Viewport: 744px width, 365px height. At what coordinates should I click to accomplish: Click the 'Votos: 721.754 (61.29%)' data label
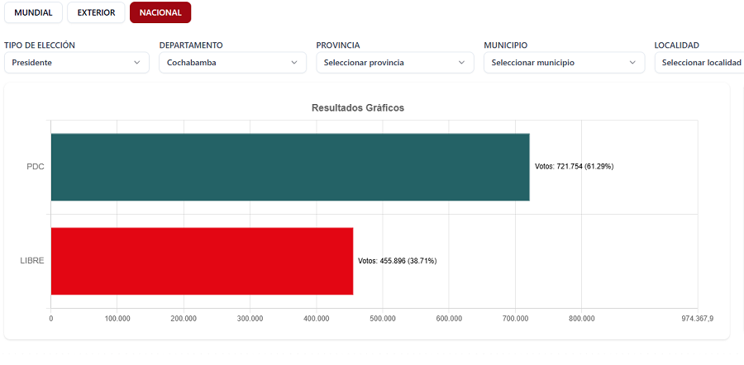[574, 167]
